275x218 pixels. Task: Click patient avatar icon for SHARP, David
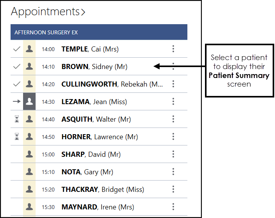point(29,154)
